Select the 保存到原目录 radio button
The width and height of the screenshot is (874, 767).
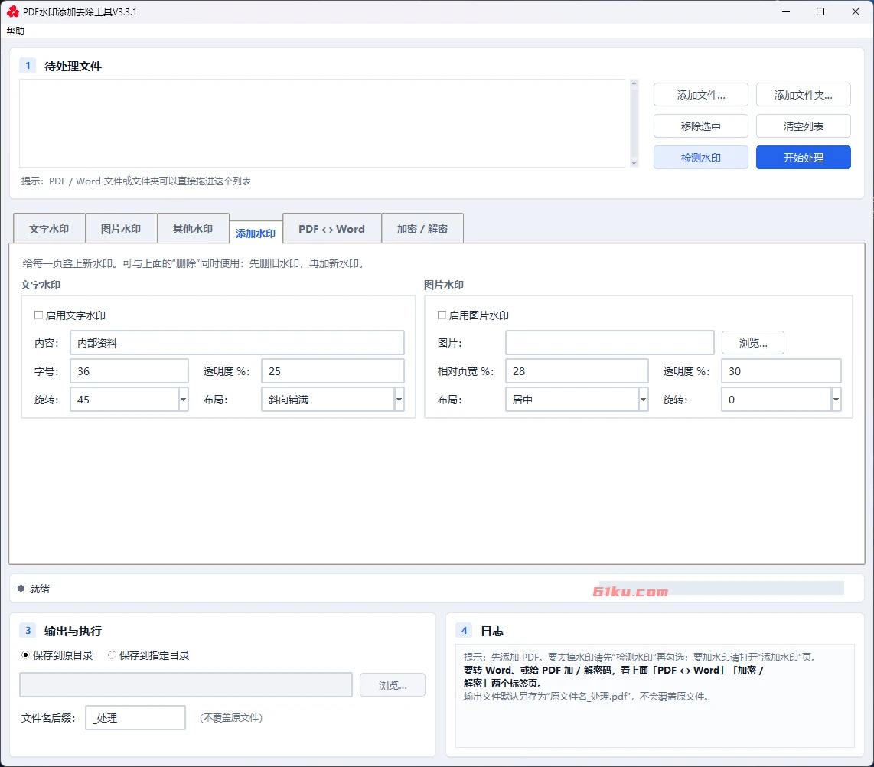[25, 655]
